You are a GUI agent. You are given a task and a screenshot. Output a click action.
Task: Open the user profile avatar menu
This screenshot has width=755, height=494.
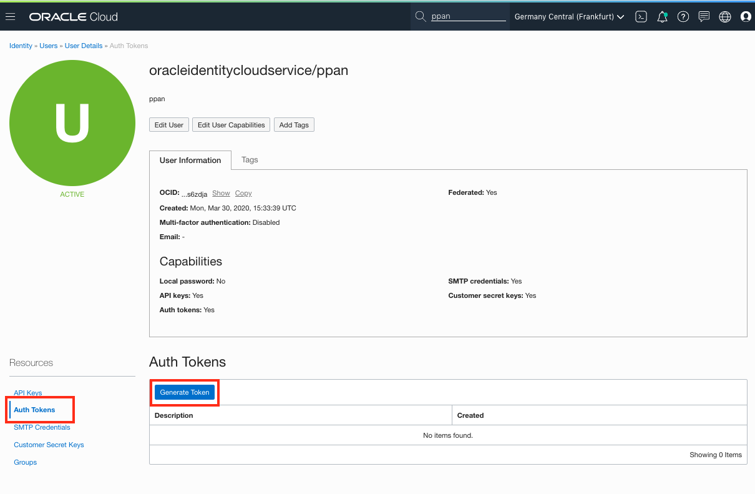[x=746, y=17]
